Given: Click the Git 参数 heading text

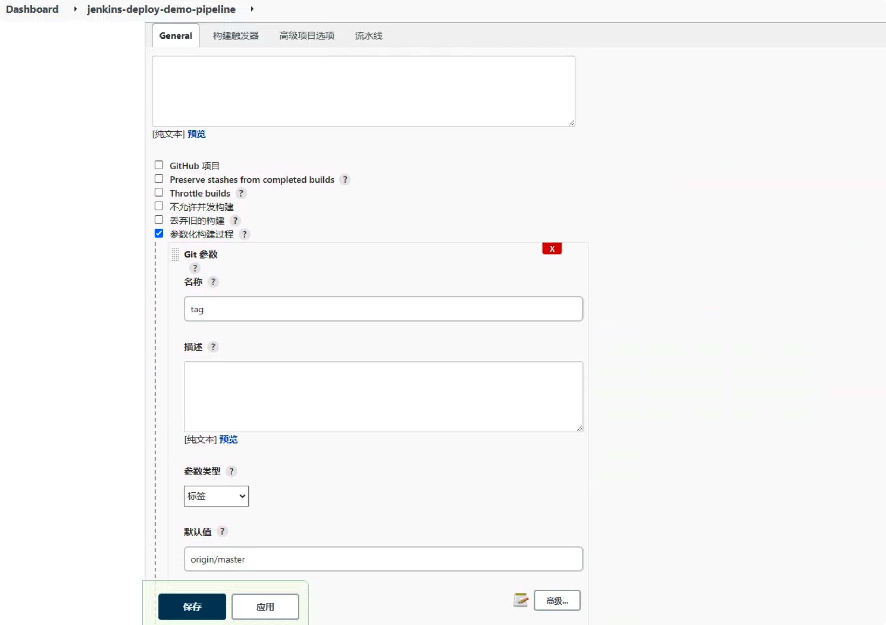Looking at the screenshot, I should [x=201, y=255].
